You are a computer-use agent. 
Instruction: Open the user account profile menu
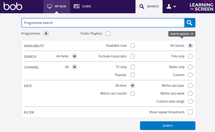pyautogui.click(x=171, y=6)
